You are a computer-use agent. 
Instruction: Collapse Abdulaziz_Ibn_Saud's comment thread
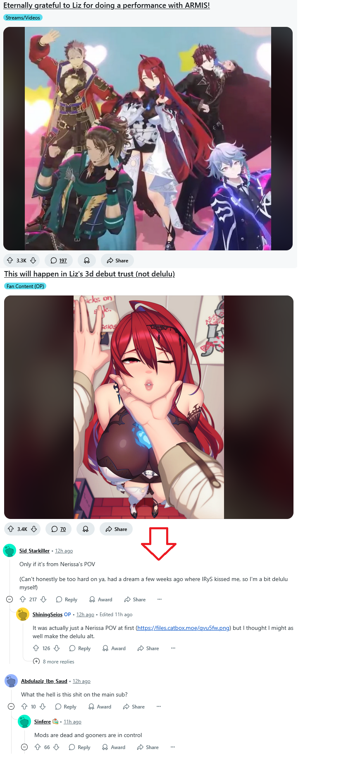point(11,706)
